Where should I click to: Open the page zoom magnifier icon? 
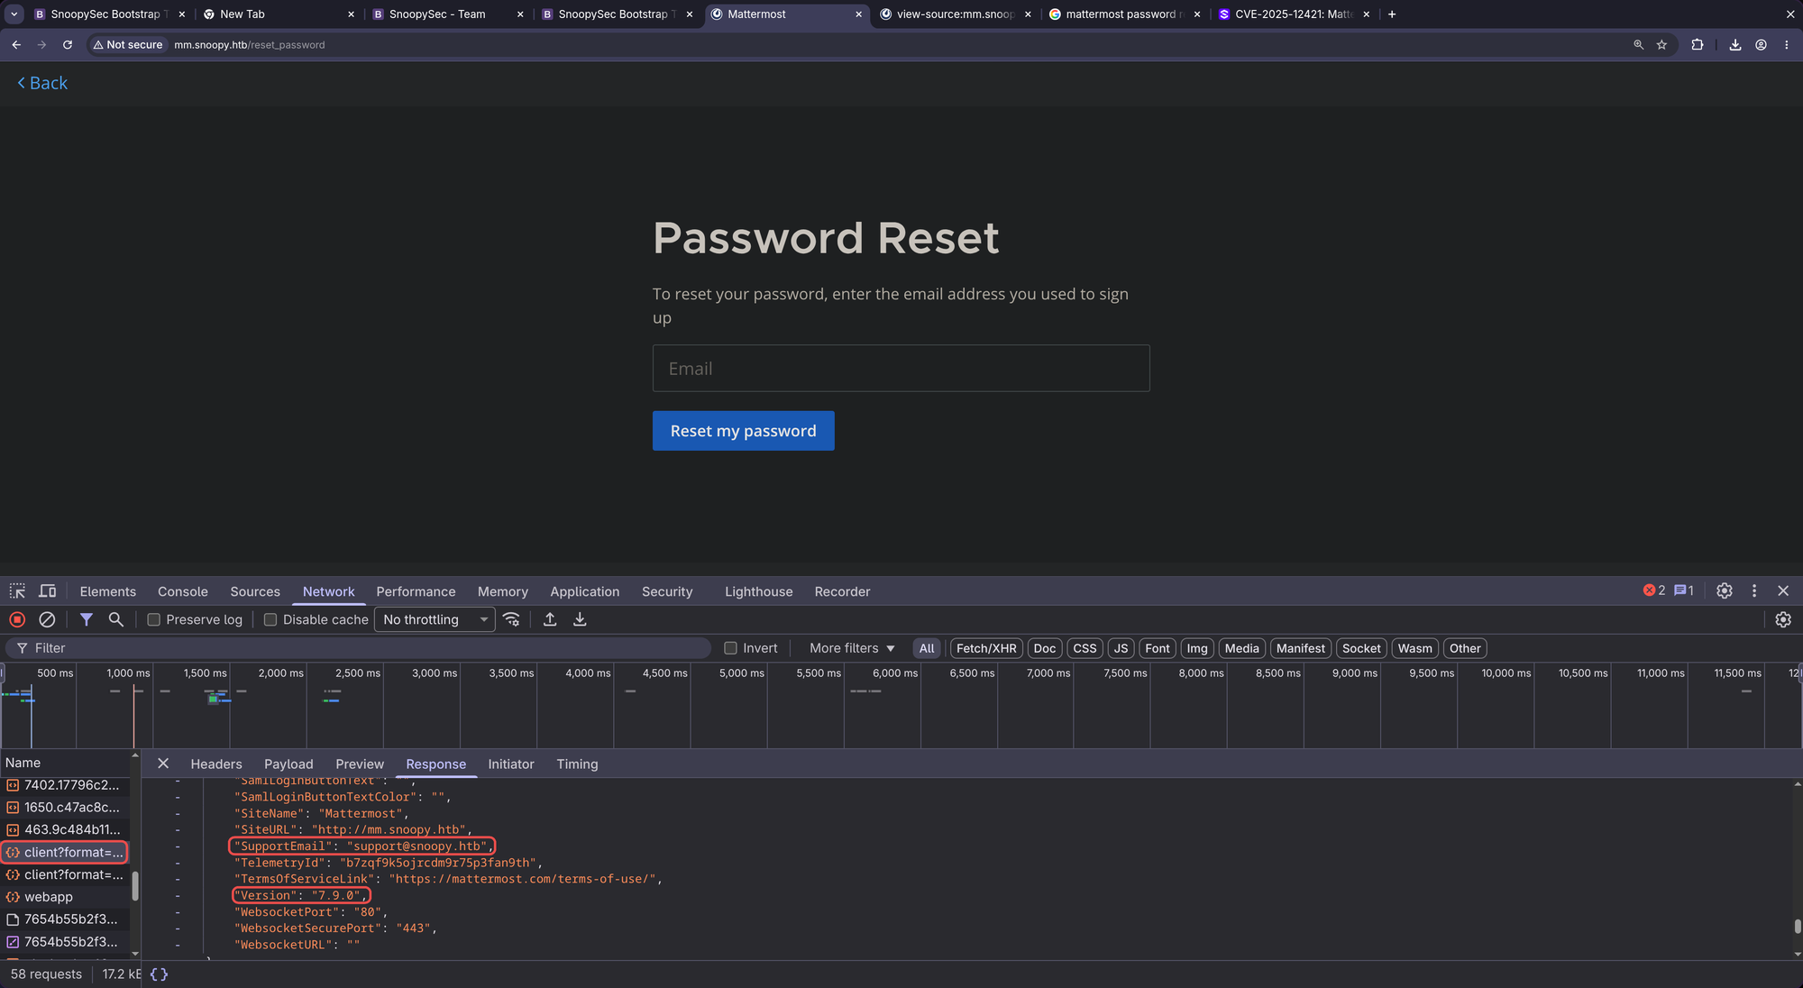1639,44
